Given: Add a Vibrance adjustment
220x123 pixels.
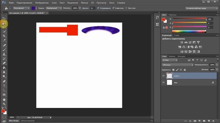Looking at the screenshot, I should (x=198, y=42).
